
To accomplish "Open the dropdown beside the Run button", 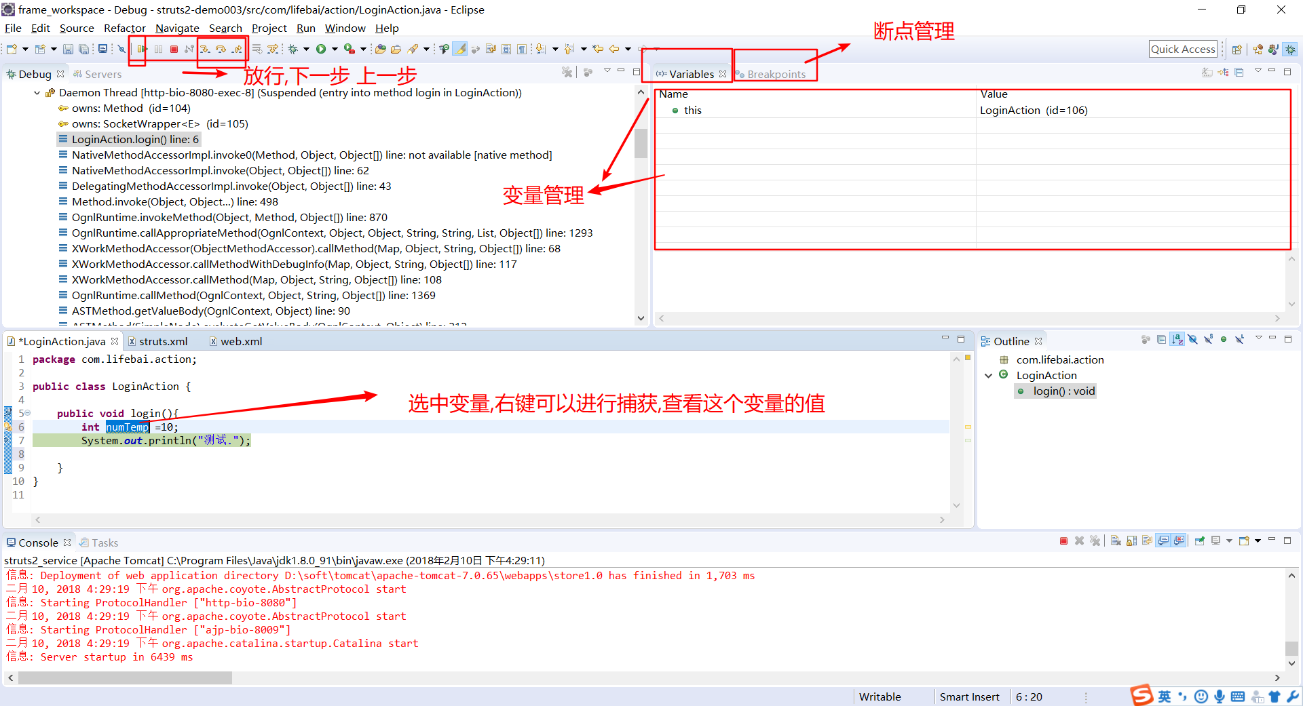I will (335, 49).
